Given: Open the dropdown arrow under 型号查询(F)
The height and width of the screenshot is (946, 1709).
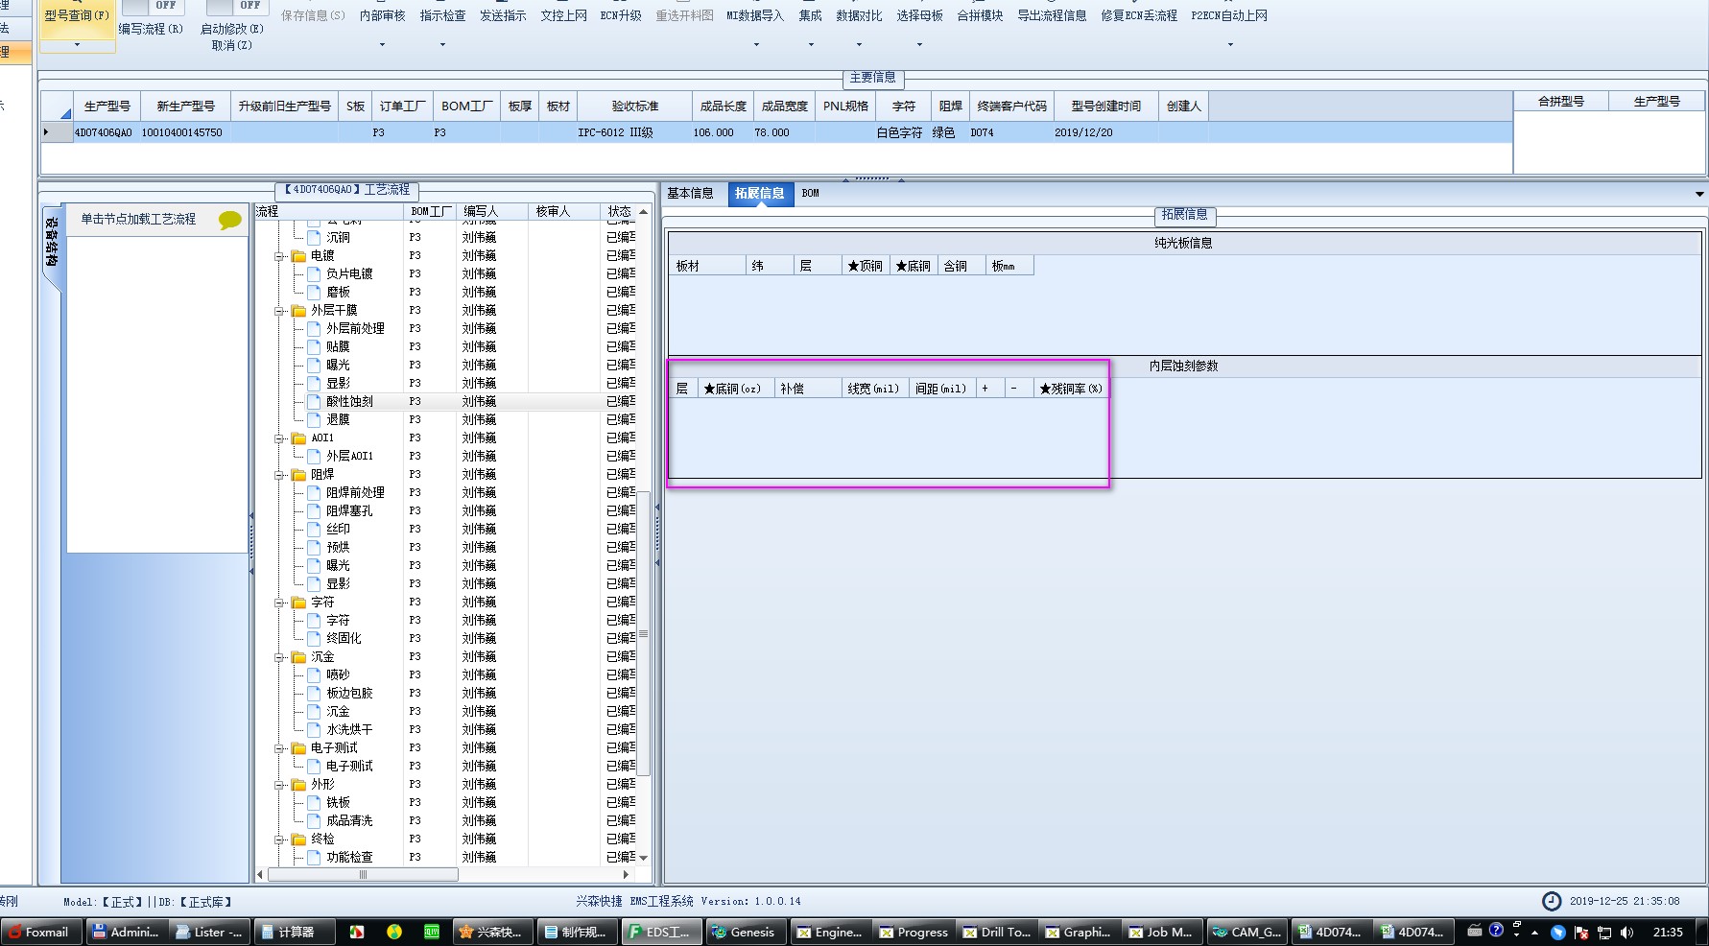Looking at the screenshot, I should (77, 44).
